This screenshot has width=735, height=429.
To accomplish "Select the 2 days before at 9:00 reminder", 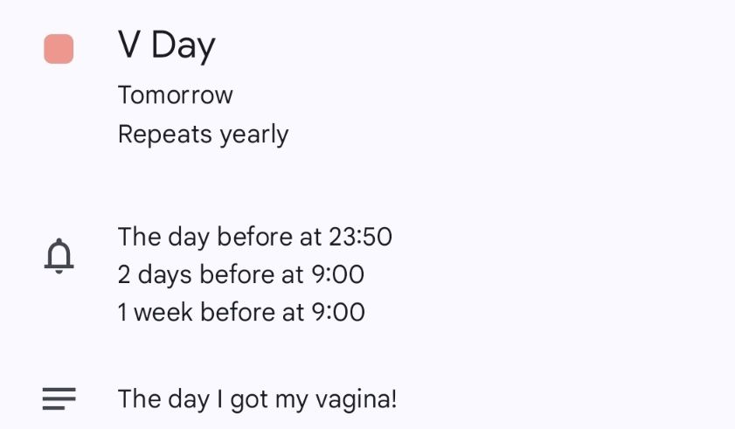I will point(241,274).
